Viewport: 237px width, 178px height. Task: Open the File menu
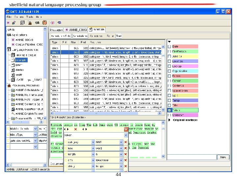[x=9, y=17]
